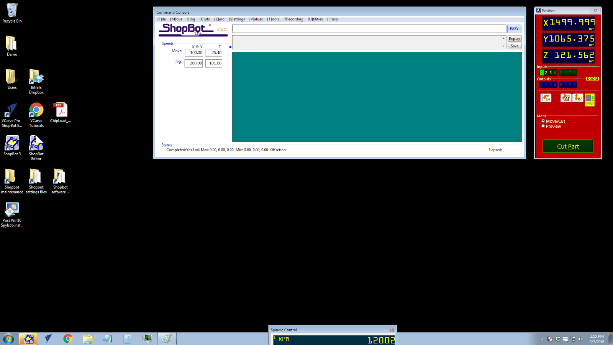The height and width of the screenshot is (345, 613).
Task: Open File Explorer from the taskbar
Action: (88, 339)
